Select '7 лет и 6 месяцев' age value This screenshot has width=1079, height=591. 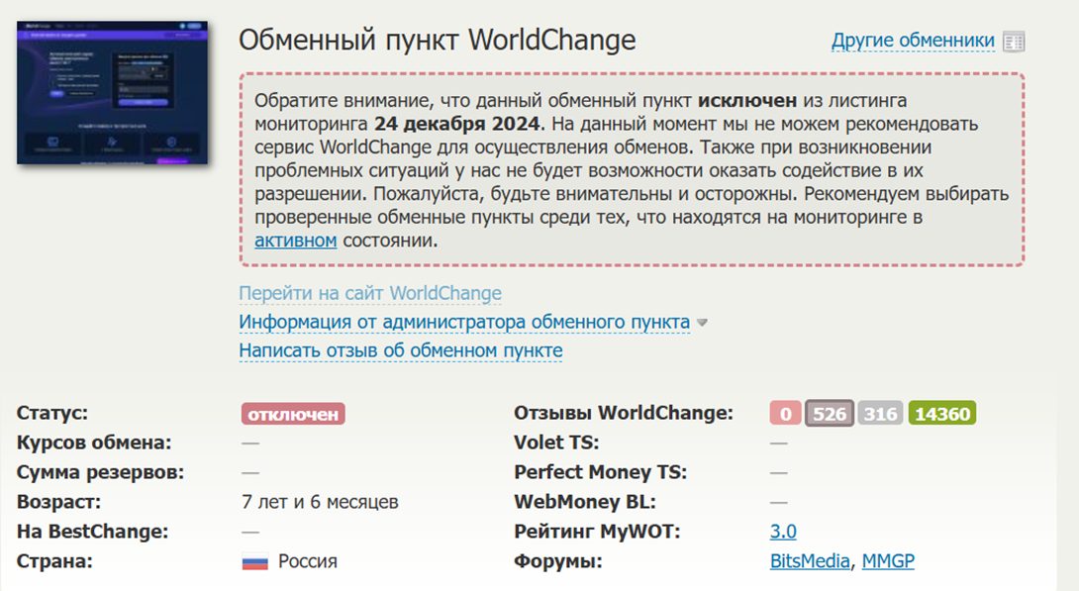pos(320,502)
